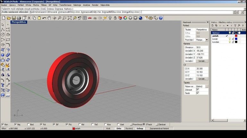Click the Explode tool in the left toolbar
The height and width of the screenshot is (138, 247).
(x=8, y=65)
